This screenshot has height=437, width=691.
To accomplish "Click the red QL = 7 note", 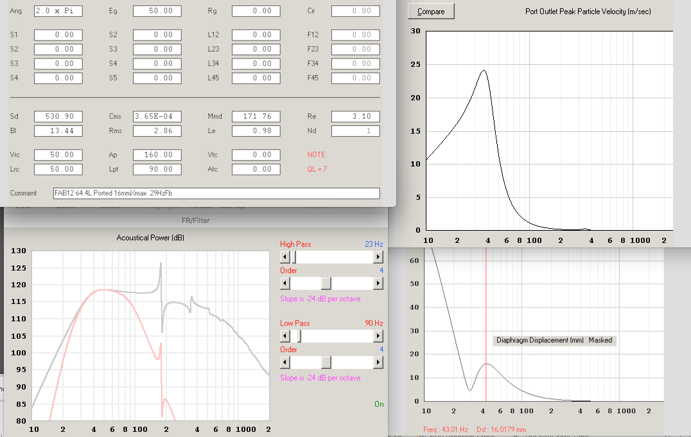I will [317, 169].
